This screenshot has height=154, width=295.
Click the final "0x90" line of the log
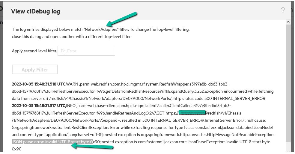(x=17, y=149)
